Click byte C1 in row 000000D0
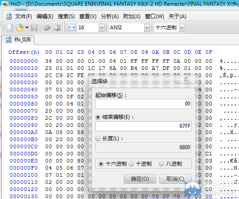The width and height of the screenshot is (239, 199). coord(209,154)
